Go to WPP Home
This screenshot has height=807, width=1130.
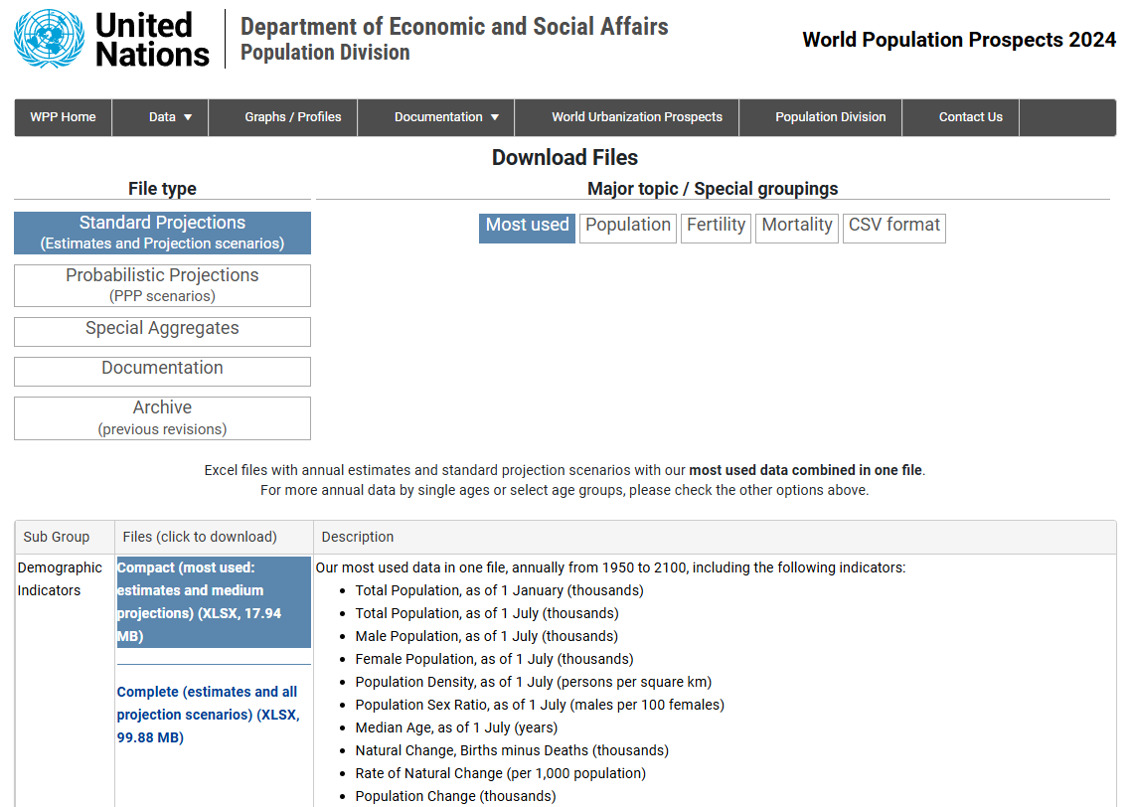(63, 117)
